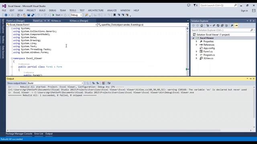This screenshot has width=257, height=144.
Task: Open the FILE menu
Action: (x=4, y=10)
